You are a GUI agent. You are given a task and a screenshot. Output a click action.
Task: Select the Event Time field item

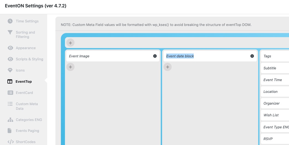pyautogui.click(x=275, y=80)
